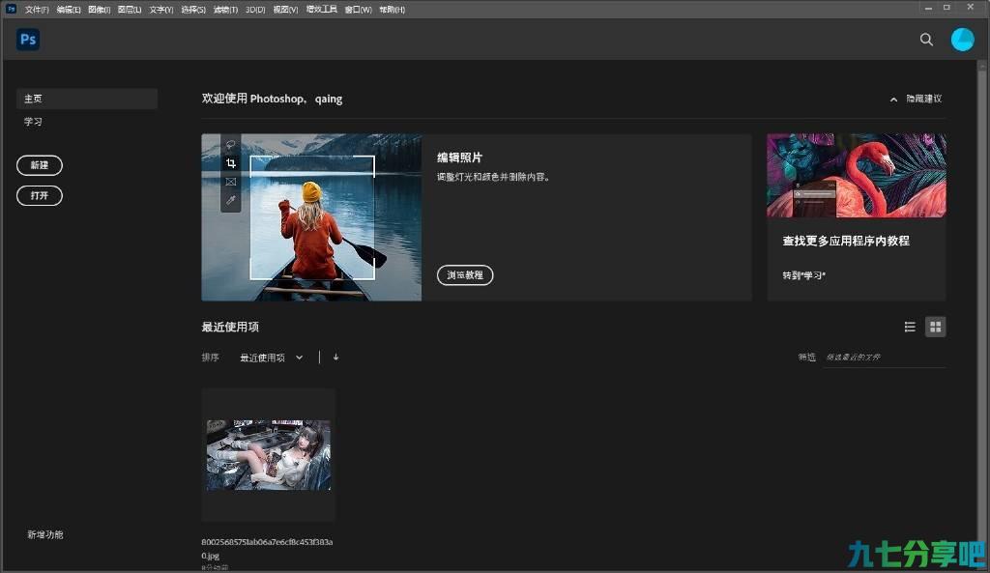Open the search magnifier icon
Image resolution: width=990 pixels, height=573 pixels.
[x=926, y=40]
